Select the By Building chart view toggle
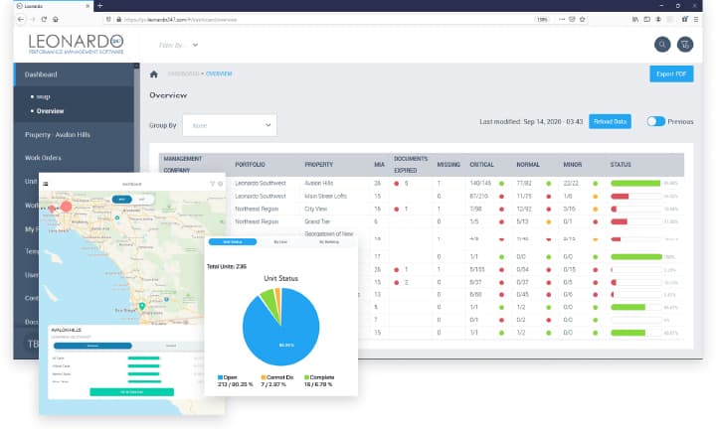Screen dimensions: 716x431 tap(327, 241)
